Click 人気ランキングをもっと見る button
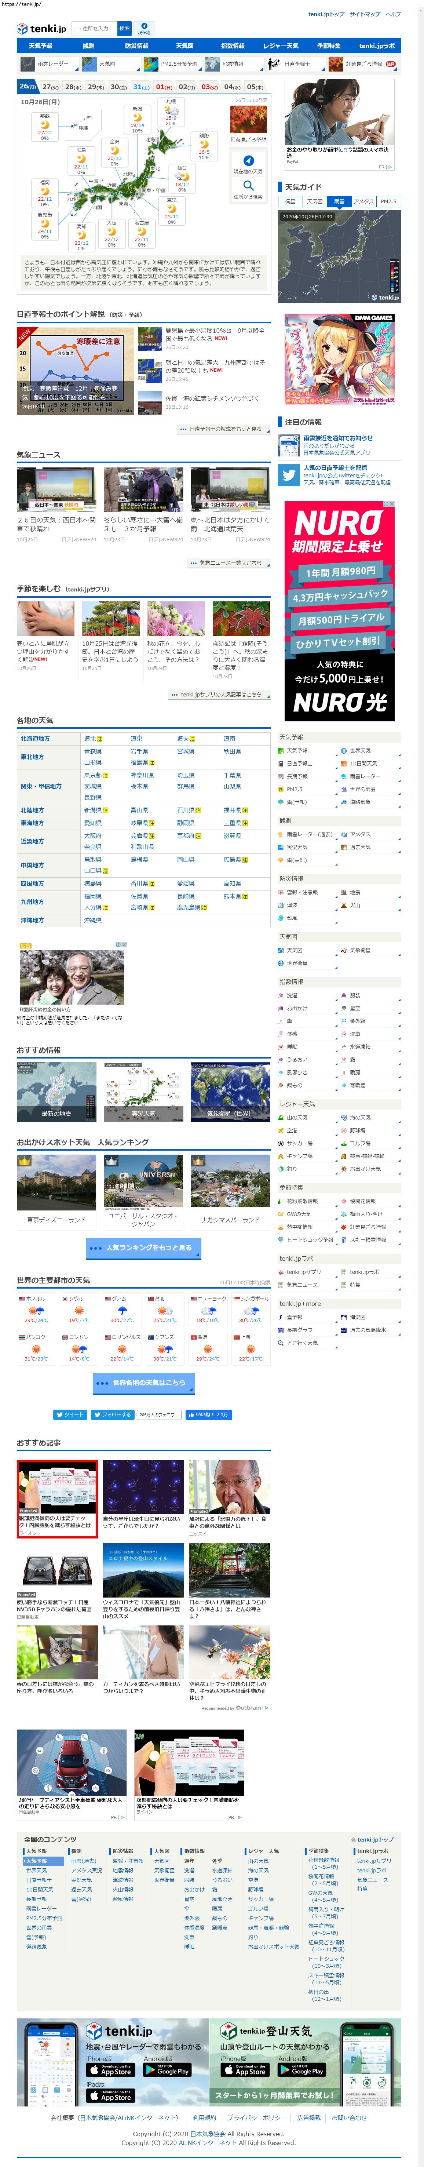424x2167 pixels. point(142,1248)
